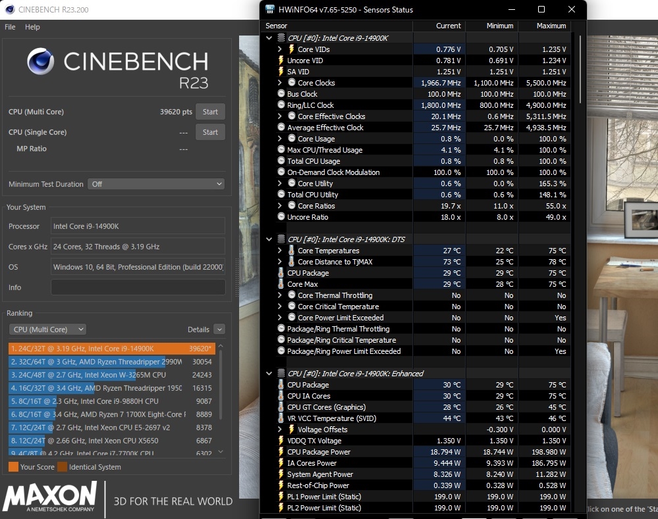Click the thermometer icon beside Core Max
Screen dimensions: 658x519
coord(281,284)
